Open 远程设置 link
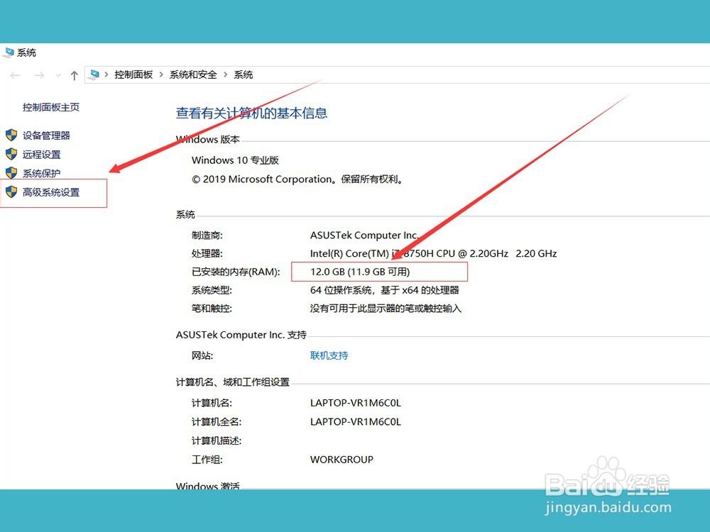Screen dimensions: 710x532 (42, 154)
